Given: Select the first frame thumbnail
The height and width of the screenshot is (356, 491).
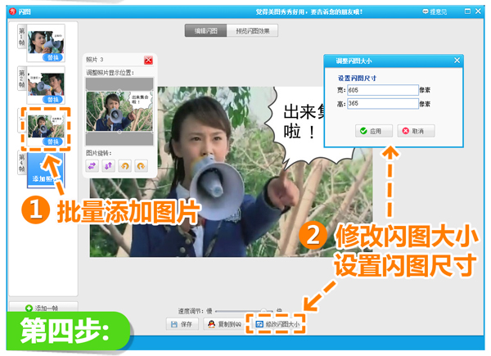Looking at the screenshot, I should [x=46, y=39].
